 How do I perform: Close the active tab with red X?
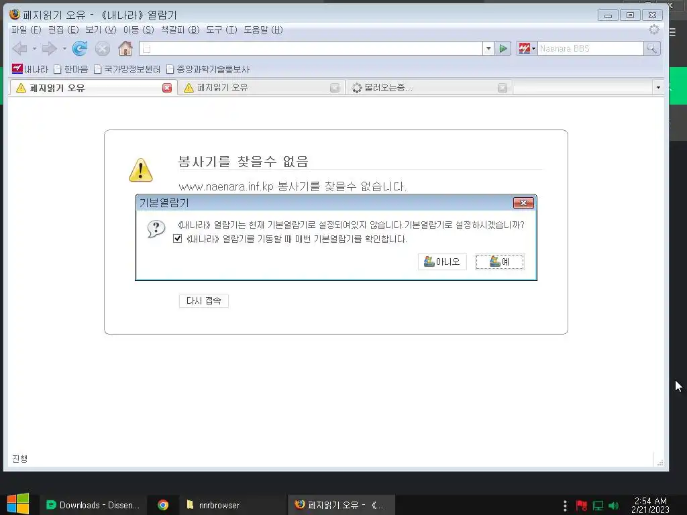point(167,88)
